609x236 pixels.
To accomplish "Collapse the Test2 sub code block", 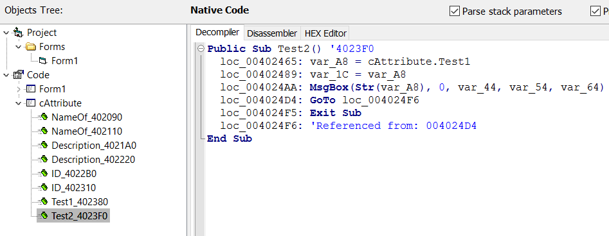I will pos(201,49).
